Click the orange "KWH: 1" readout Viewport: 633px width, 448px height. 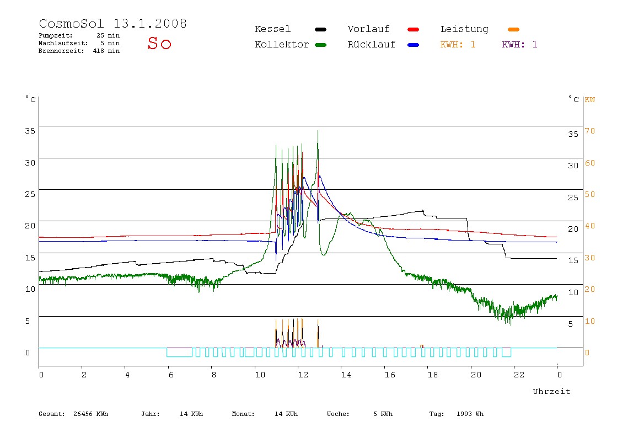click(x=458, y=45)
